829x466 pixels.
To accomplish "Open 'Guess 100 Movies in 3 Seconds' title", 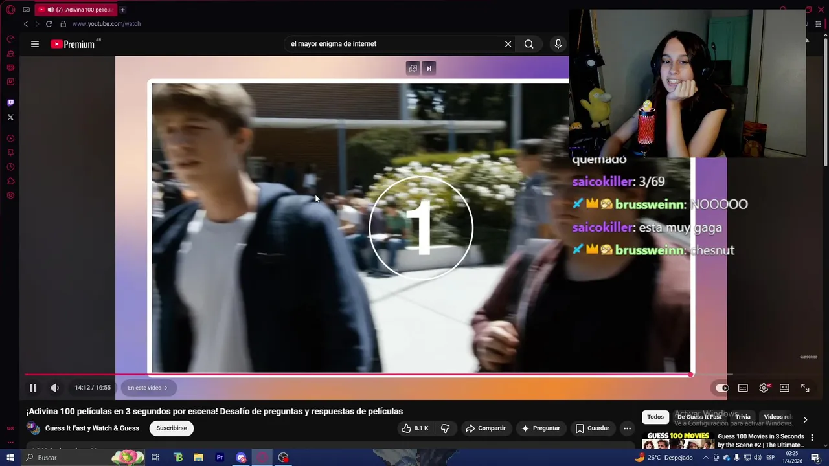I will point(761,441).
